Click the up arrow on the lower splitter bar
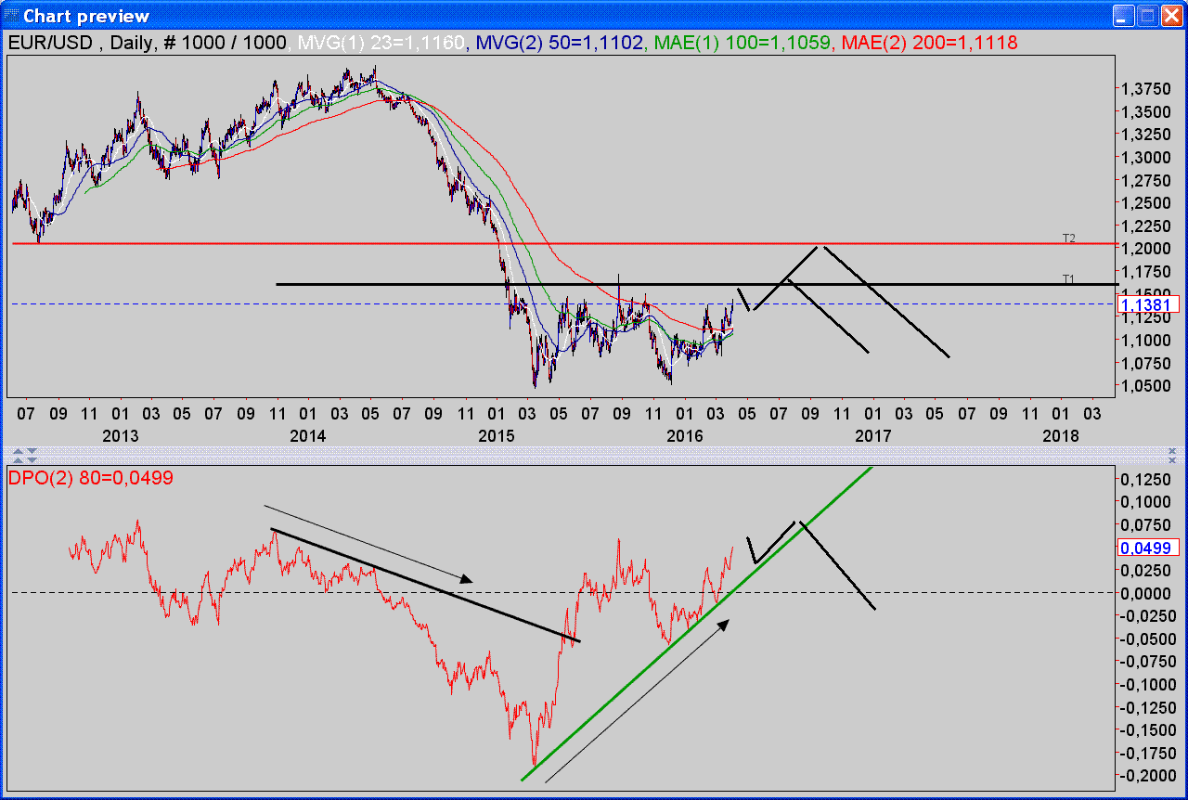 18,460
